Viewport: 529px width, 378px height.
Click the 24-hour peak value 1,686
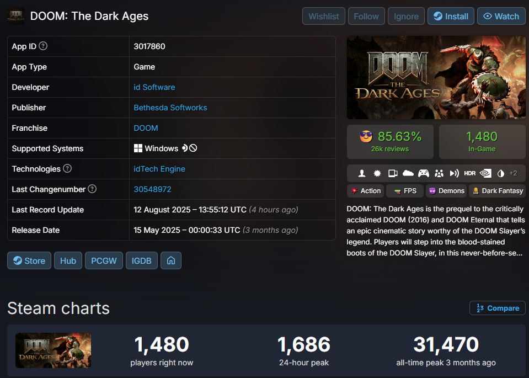(304, 344)
